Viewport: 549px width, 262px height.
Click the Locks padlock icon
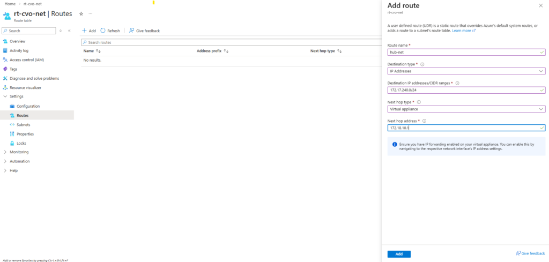click(12, 143)
